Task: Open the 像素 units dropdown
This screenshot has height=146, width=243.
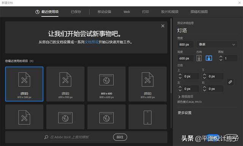Action: (217, 45)
